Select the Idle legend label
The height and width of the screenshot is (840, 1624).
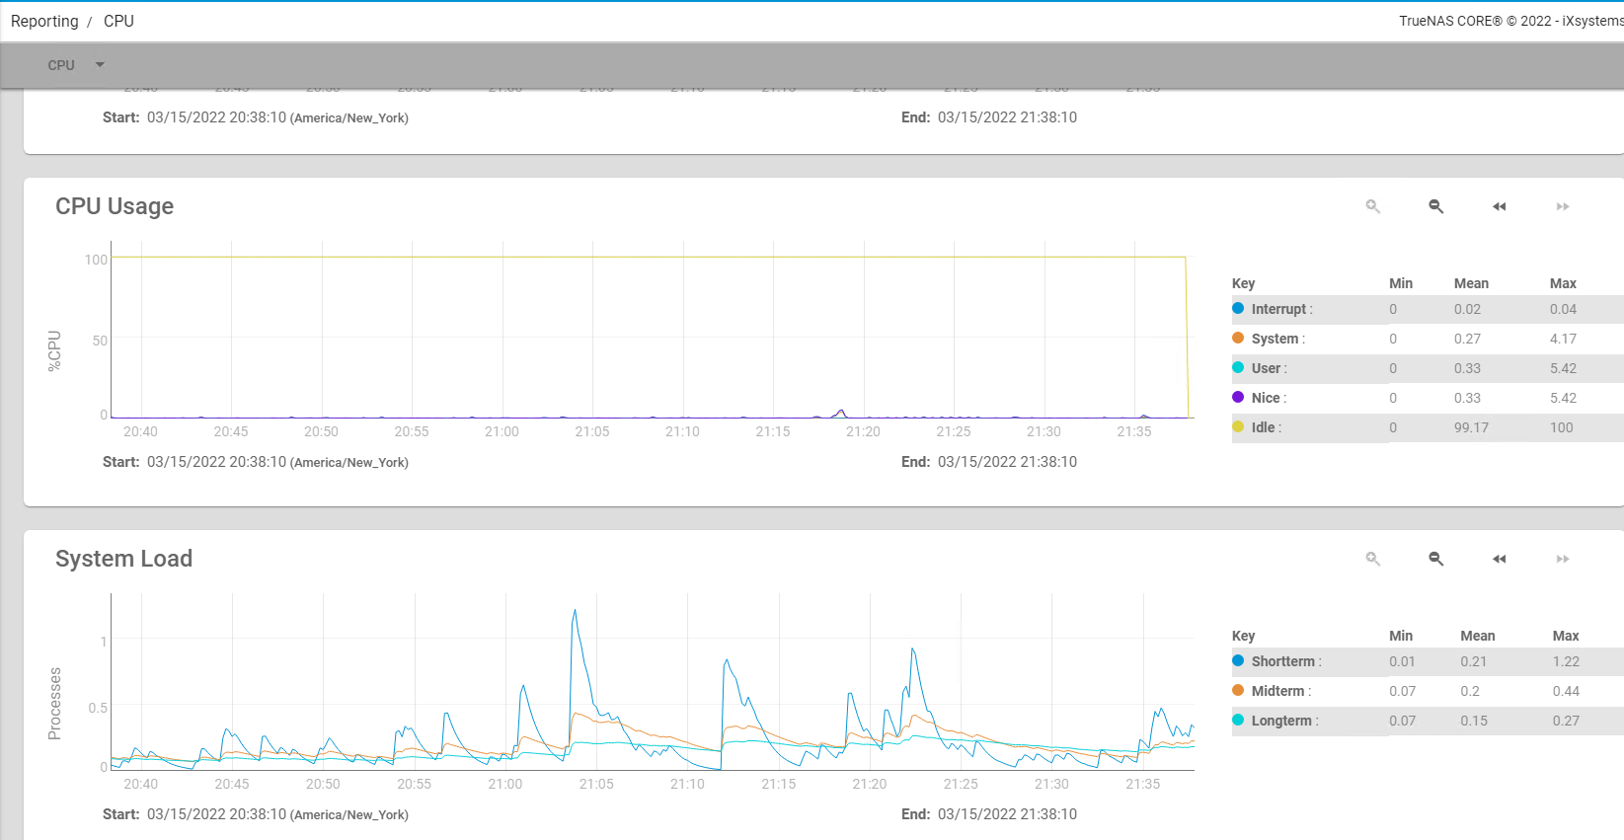tap(1266, 427)
